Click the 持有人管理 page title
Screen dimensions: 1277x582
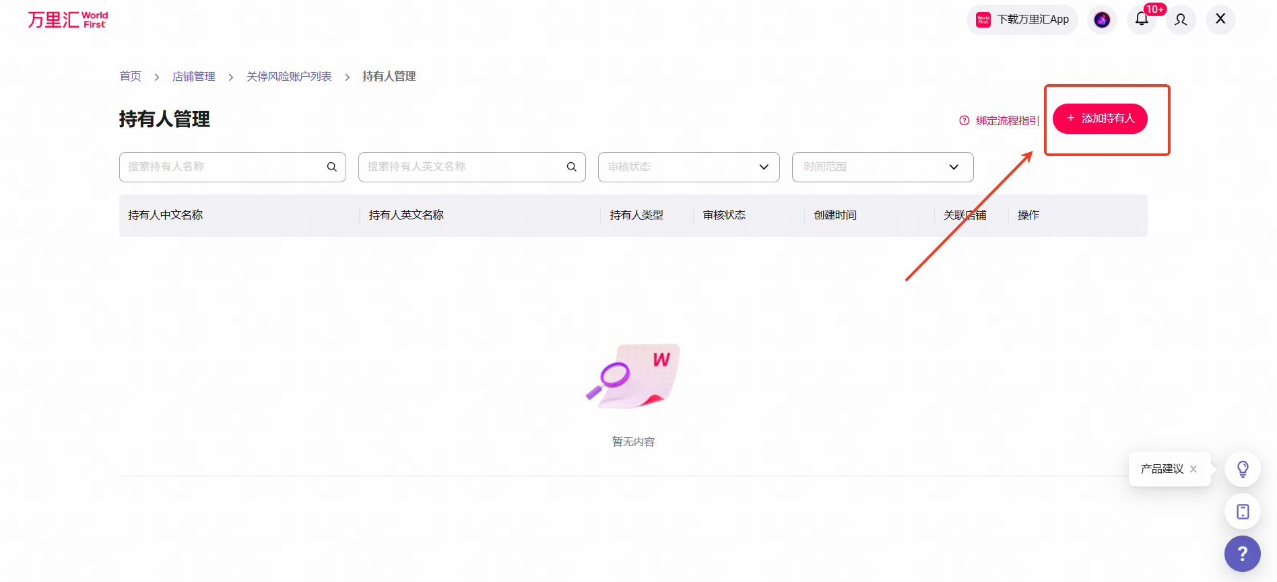[x=164, y=120]
